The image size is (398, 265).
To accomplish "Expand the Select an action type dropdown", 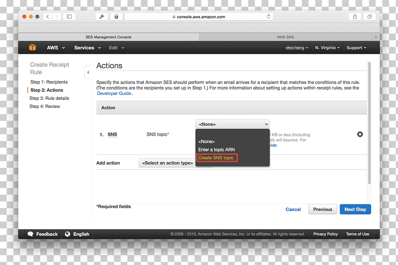I will tap(168, 163).
